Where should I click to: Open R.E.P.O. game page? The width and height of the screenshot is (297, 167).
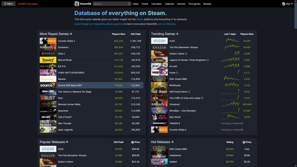(62, 66)
